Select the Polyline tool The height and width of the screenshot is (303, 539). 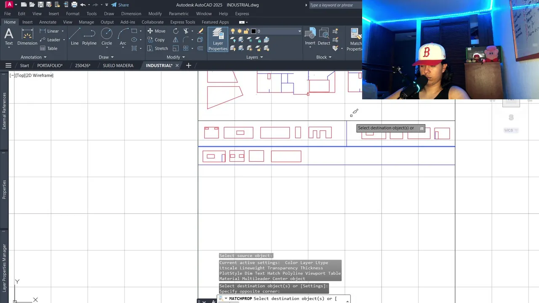click(89, 37)
